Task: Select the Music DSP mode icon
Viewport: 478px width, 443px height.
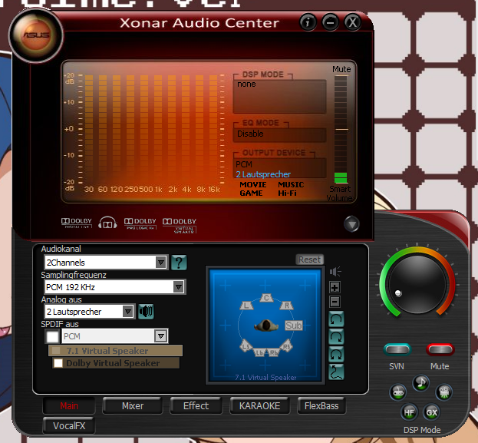Action: tap(420, 382)
